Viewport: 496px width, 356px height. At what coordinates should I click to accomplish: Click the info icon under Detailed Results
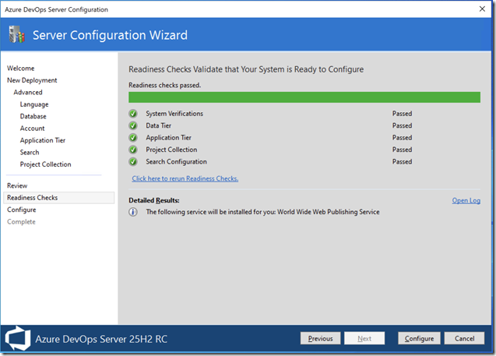pyautogui.click(x=133, y=212)
